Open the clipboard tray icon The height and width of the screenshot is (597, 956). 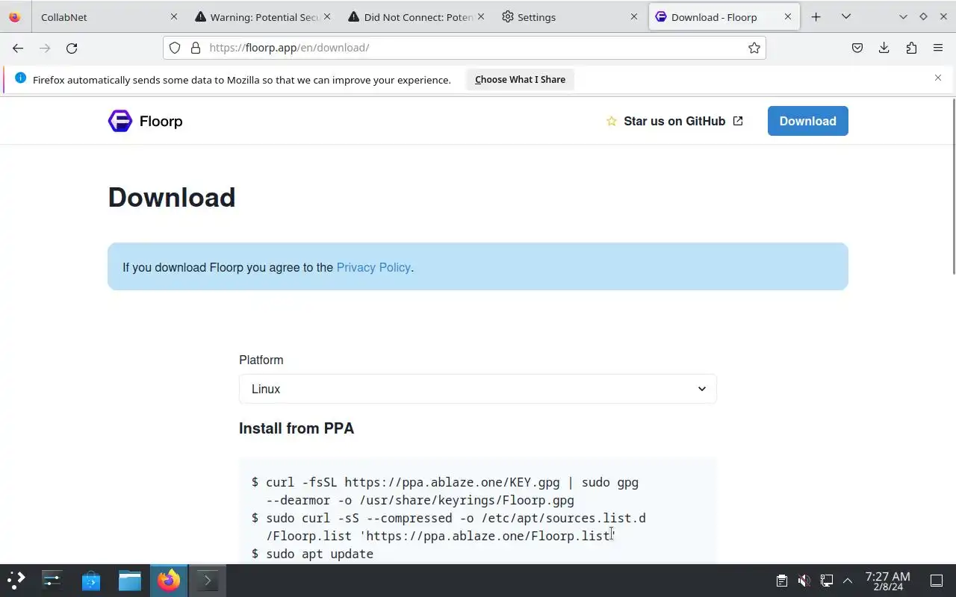pyautogui.click(x=781, y=580)
